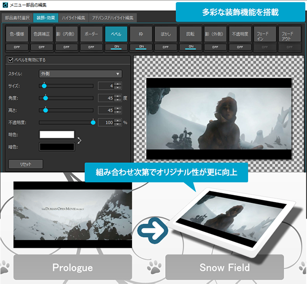Viewport: 307px width, 284px height.
Task: Toggle OFF switch under ボーダー
Action: [x=91, y=47]
